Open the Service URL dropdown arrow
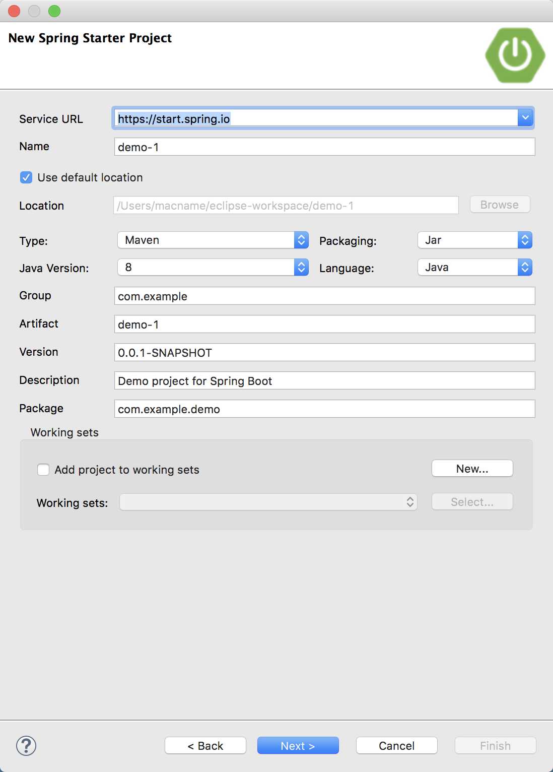Image resolution: width=553 pixels, height=772 pixels. [525, 118]
